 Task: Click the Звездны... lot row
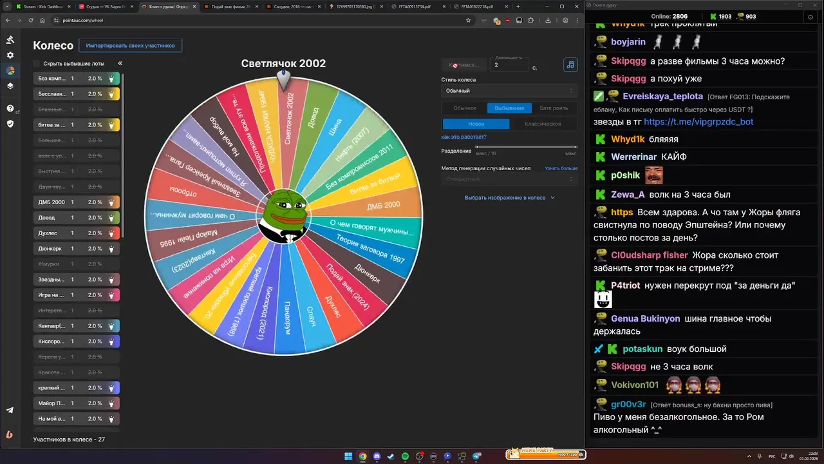point(76,280)
